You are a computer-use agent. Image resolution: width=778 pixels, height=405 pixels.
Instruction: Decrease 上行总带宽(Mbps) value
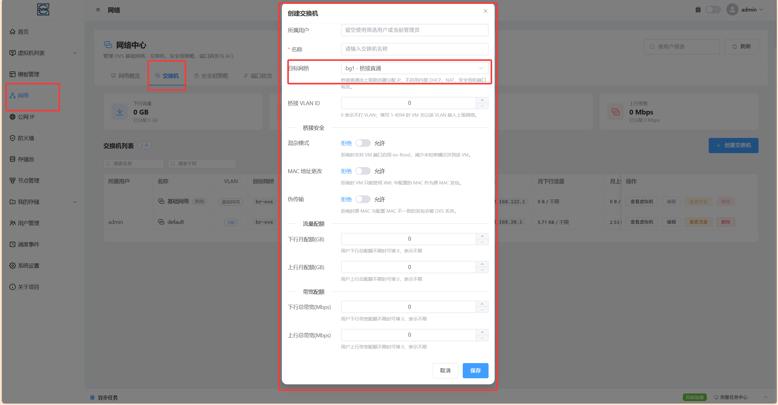coord(482,338)
